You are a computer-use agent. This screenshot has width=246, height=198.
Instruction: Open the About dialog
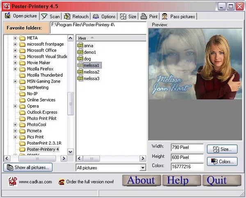pos(141,180)
